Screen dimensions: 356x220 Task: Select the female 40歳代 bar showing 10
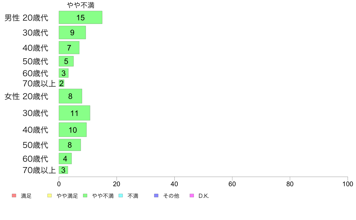73,130
